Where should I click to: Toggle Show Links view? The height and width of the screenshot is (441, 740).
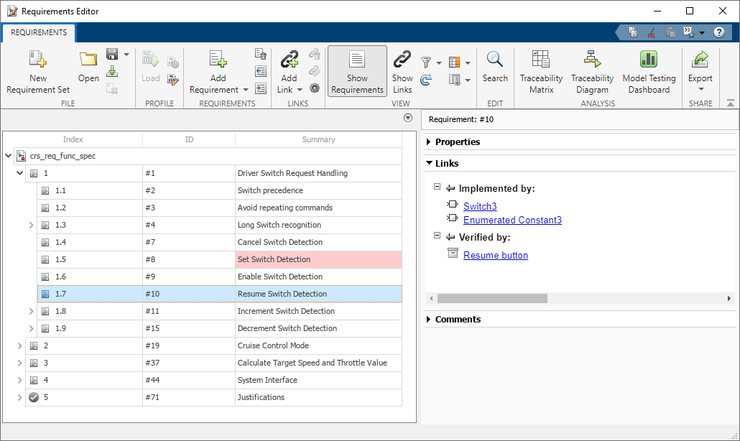click(x=402, y=70)
